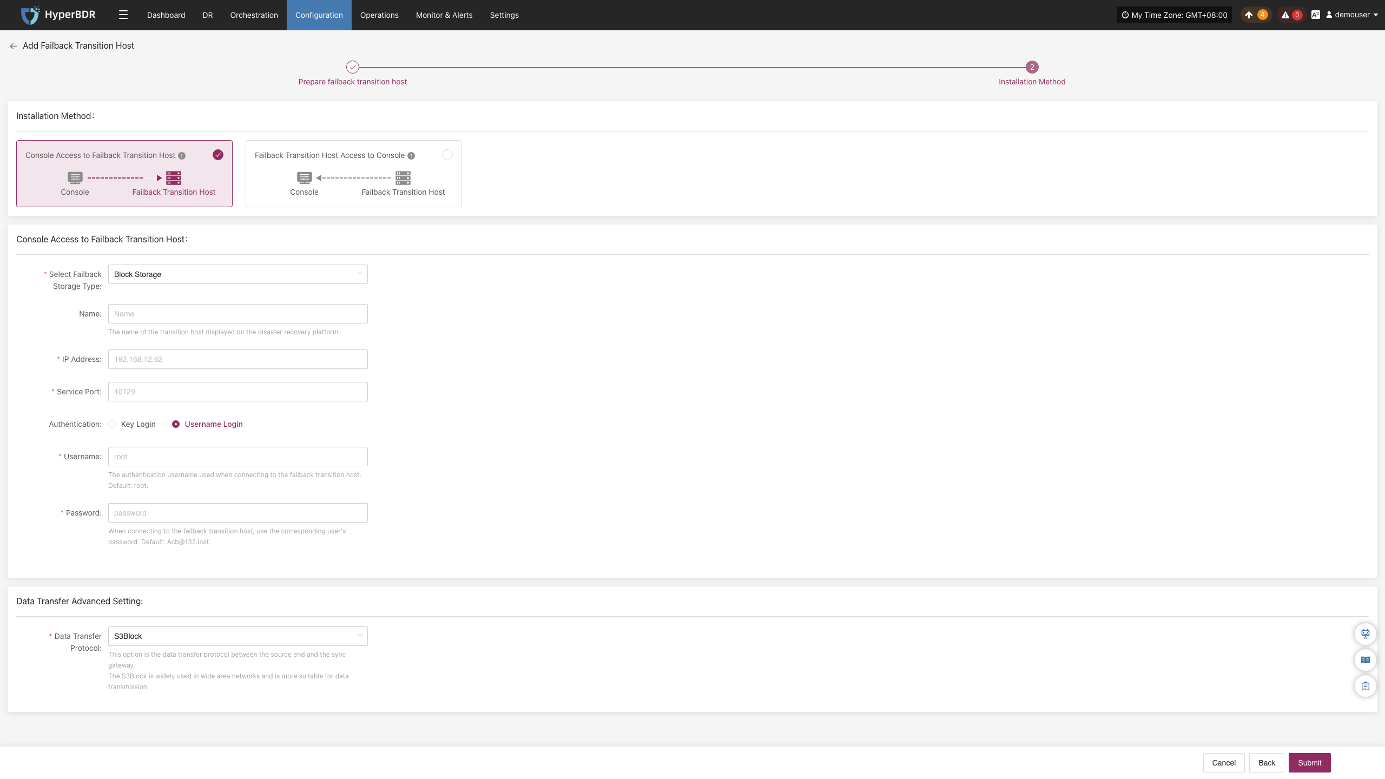Open the Dashboard menu
1385x779 pixels.
tap(166, 15)
